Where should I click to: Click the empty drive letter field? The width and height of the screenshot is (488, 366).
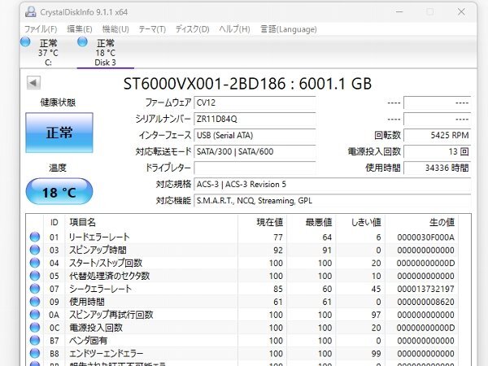pos(255,168)
